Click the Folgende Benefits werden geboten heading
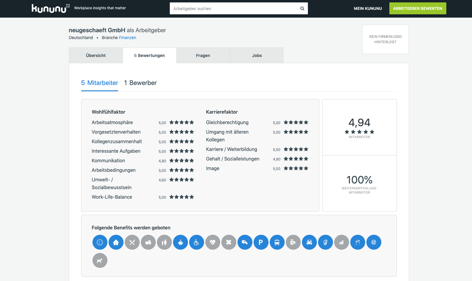 [x=131, y=228]
